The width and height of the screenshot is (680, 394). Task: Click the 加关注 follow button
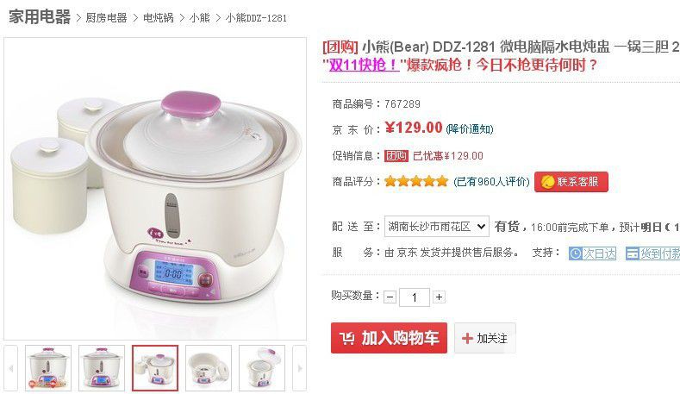tap(485, 338)
